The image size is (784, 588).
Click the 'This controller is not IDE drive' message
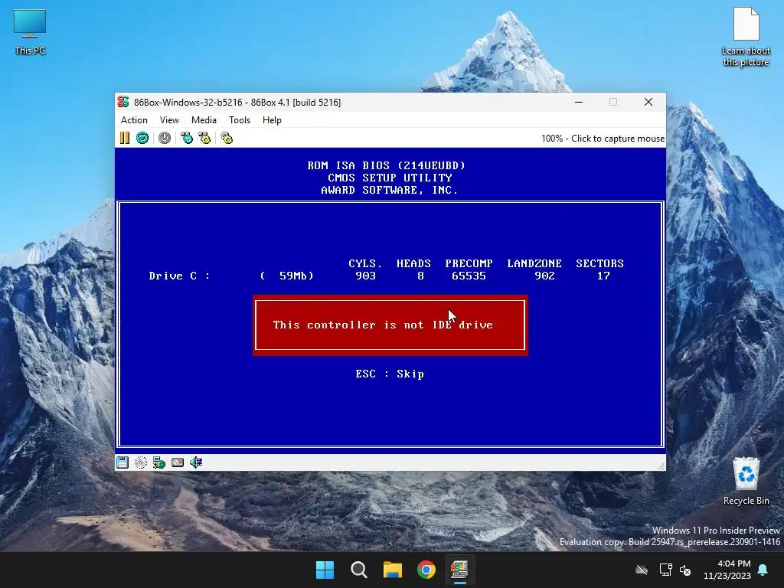(383, 325)
